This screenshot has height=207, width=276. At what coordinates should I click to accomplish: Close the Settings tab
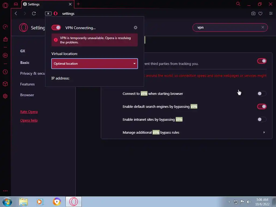(70, 4)
